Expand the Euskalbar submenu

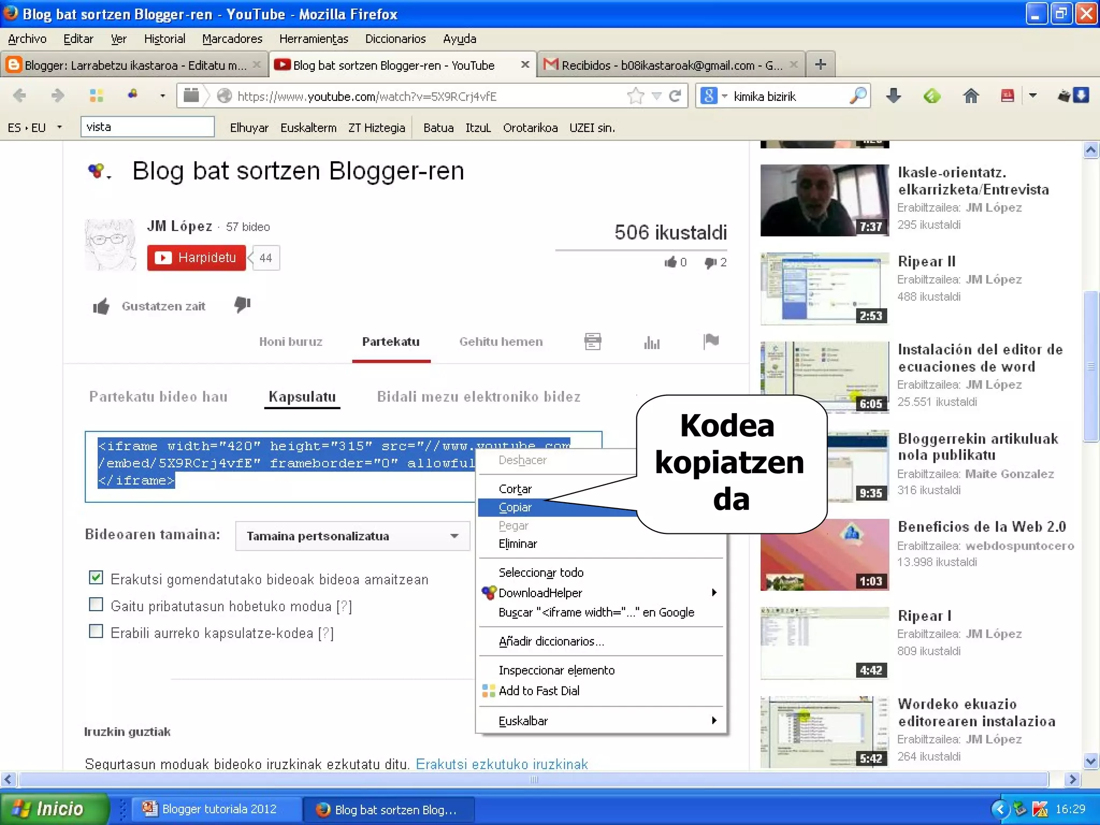tap(600, 721)
